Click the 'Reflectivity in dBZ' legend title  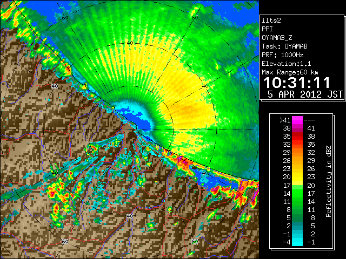click(328, 181)
